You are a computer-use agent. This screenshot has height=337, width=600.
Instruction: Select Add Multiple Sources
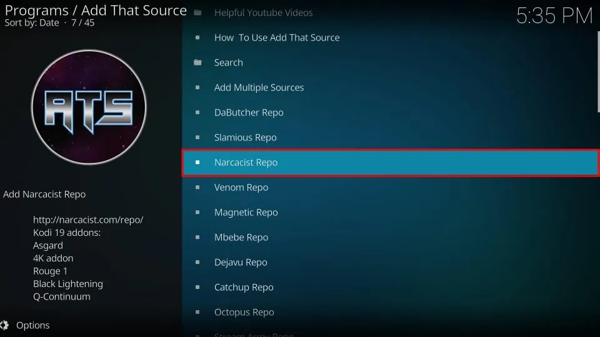click(x=390, y=87)
